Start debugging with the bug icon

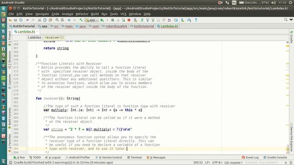point(113,20)
